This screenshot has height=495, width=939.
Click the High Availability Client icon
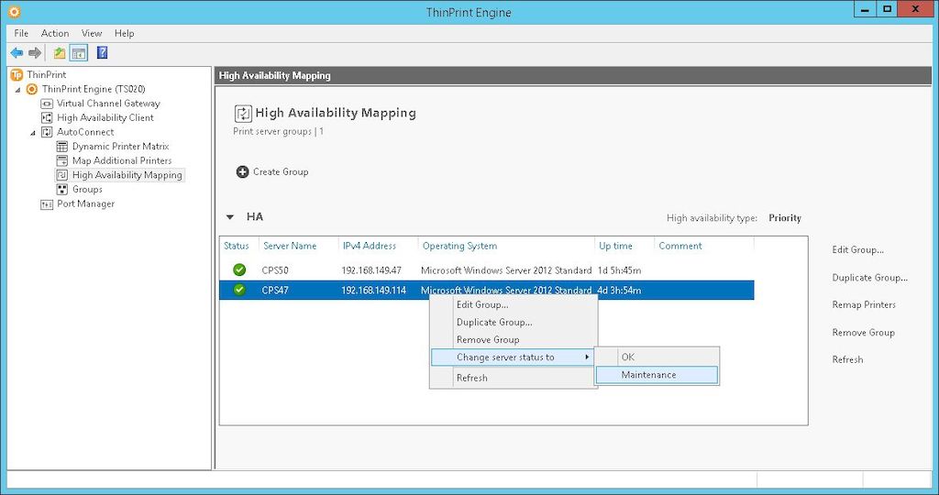point(47,118)
